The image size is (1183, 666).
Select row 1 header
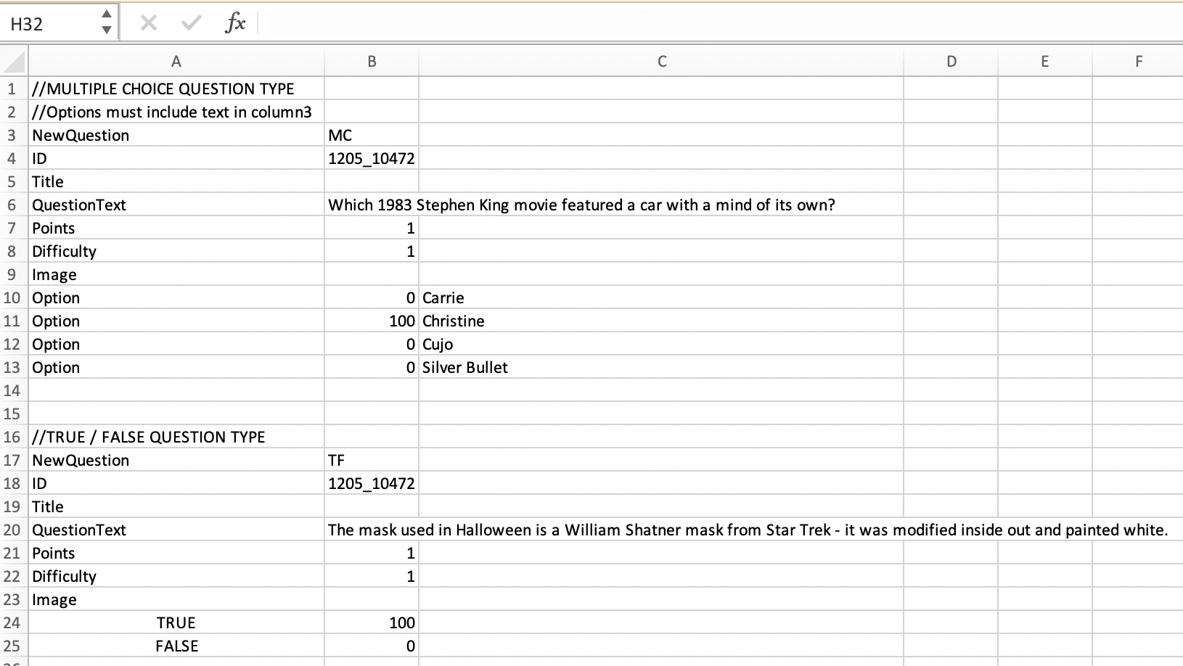pos(14,89)
